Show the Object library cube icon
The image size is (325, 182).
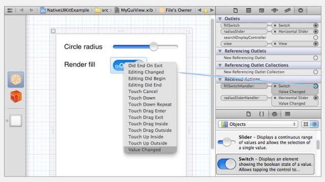(275, 114)
